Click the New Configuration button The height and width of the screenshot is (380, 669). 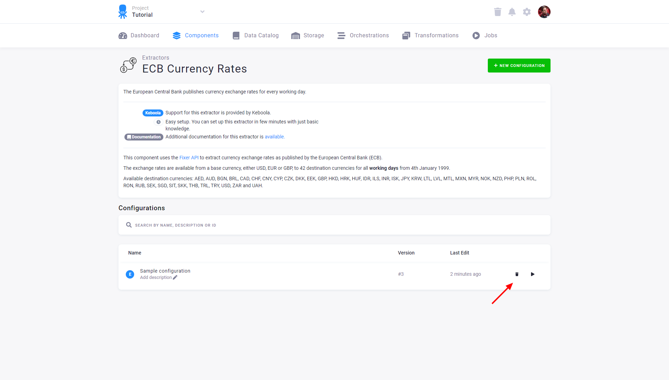(519, 66)
